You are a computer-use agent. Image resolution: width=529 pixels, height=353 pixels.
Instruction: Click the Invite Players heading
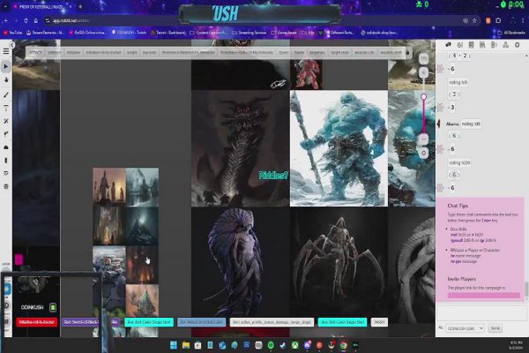click(461, 279)
